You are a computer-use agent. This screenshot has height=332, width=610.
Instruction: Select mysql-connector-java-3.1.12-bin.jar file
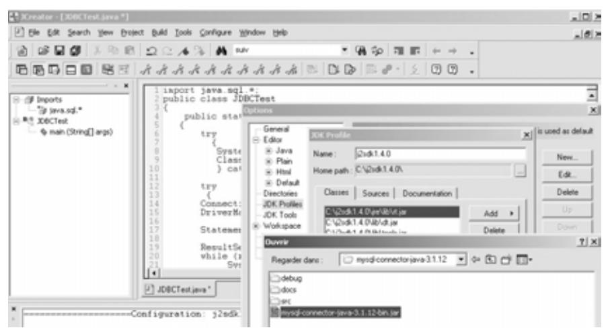click(336, 313)
